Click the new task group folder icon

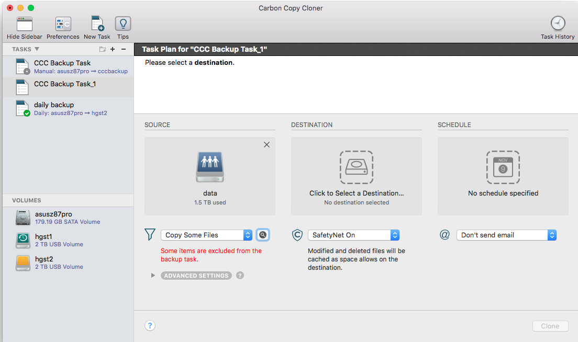click(x=103, y=49)
